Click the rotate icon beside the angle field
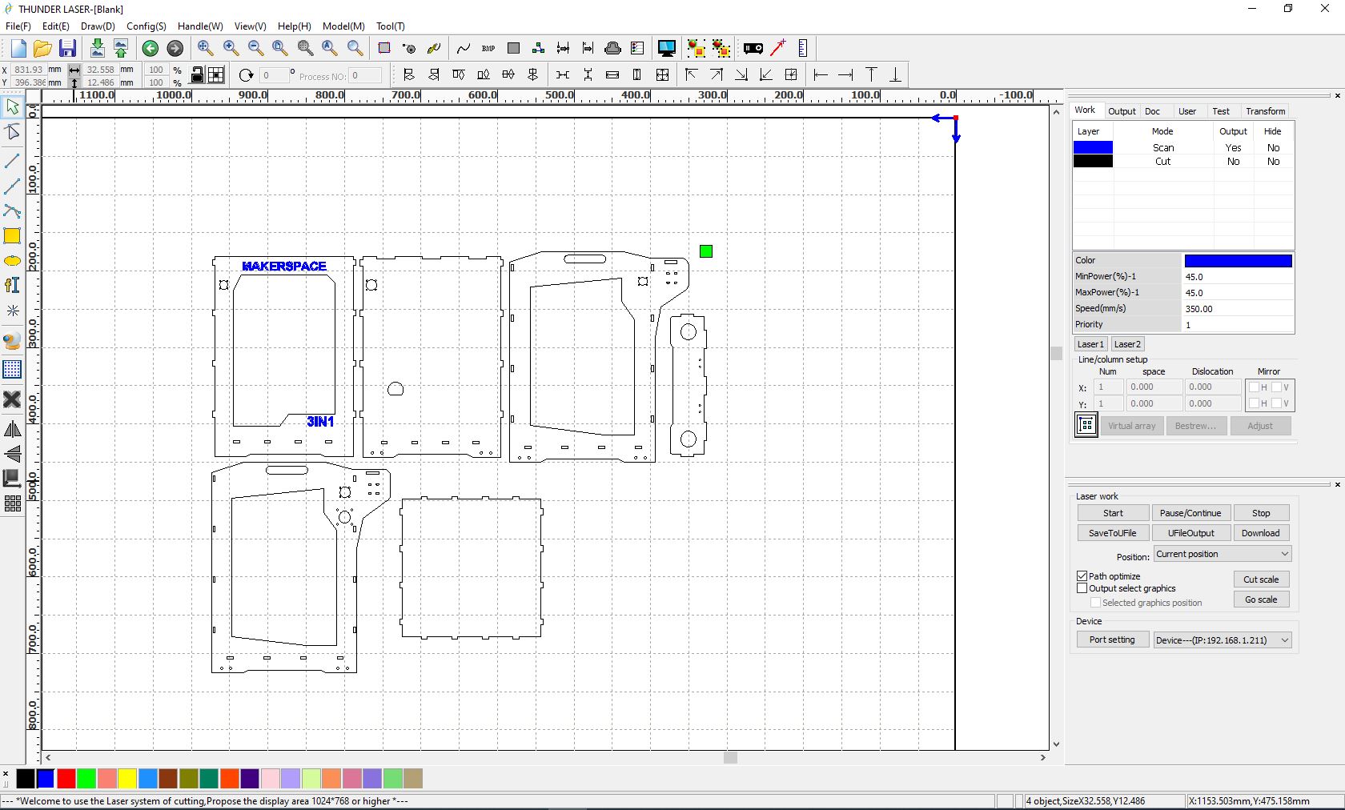Viewport: 1345px width, 810px height. point(246,75)
